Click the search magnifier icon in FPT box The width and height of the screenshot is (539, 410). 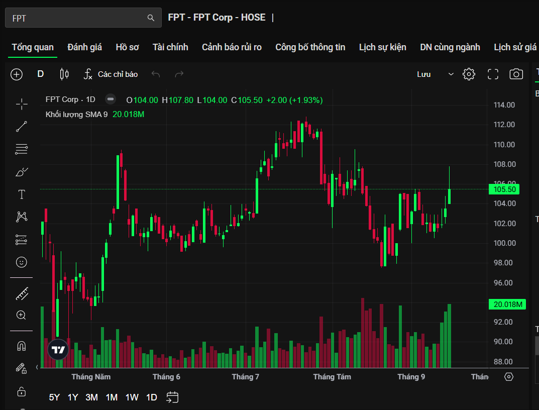pyautogui.click(x=151, y=18)
